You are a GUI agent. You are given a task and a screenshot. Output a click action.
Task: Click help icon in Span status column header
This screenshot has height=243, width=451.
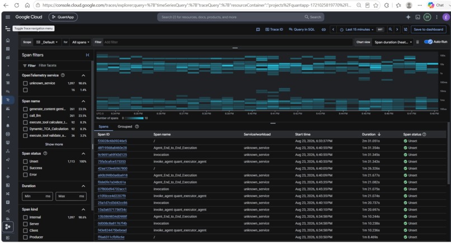(424, 134)
